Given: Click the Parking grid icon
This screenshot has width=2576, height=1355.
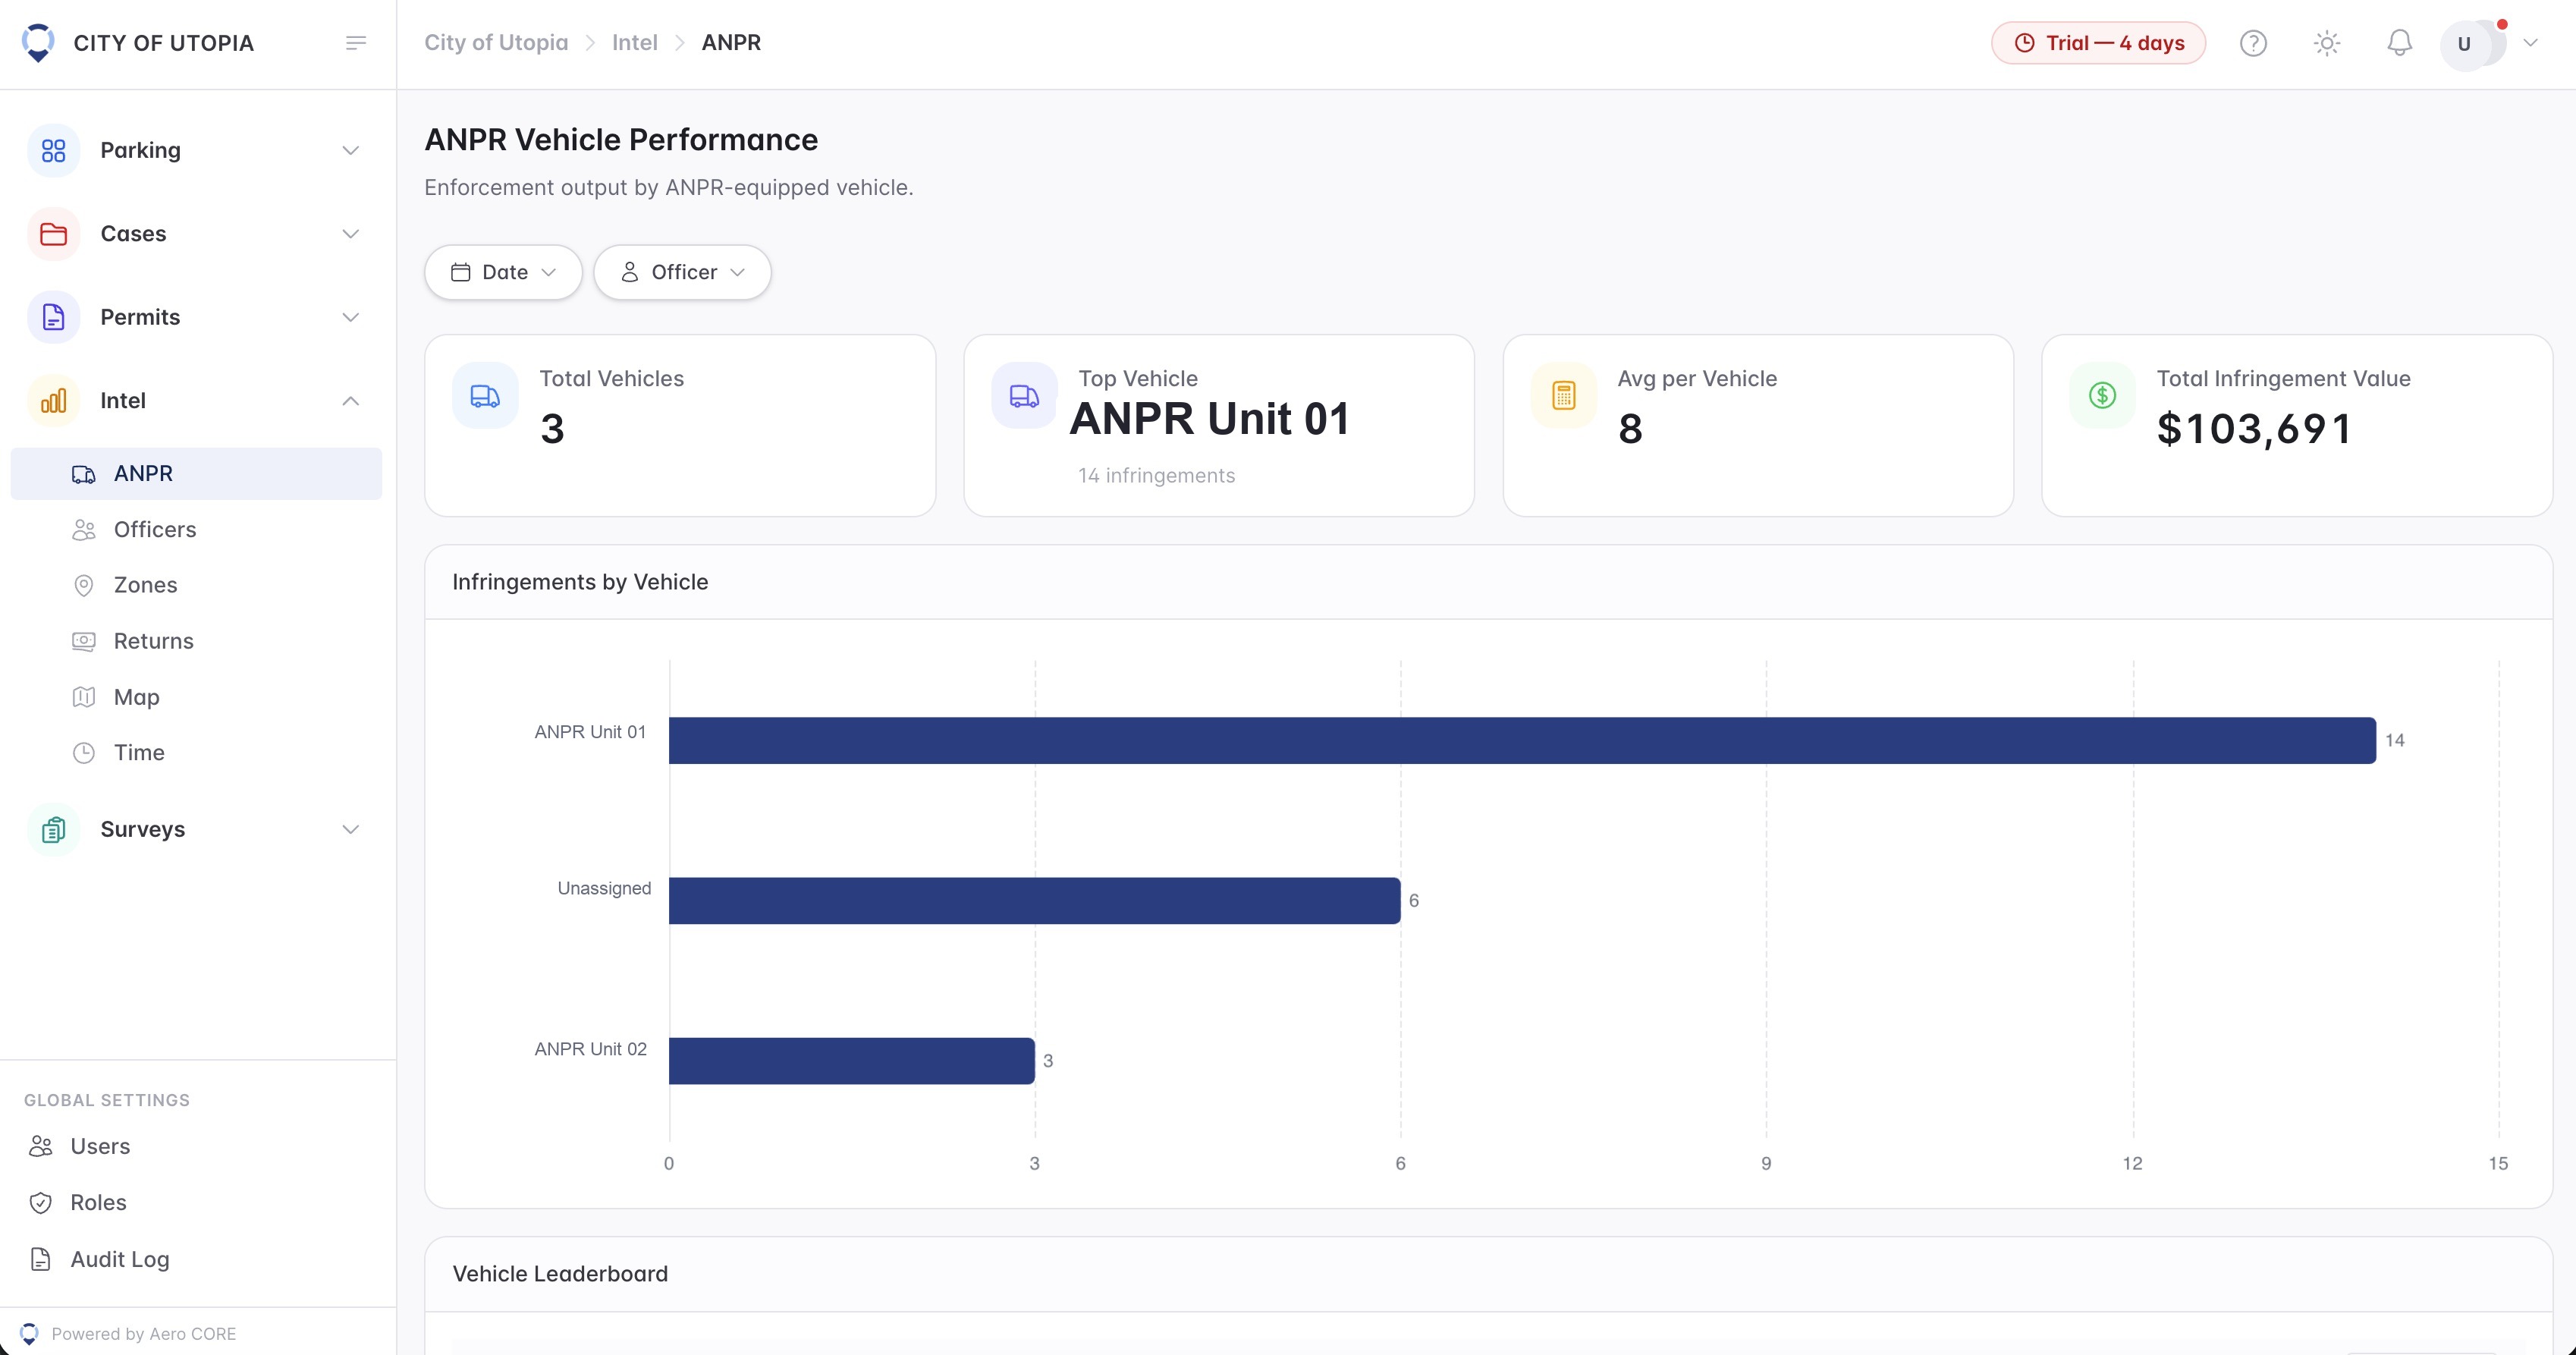Looking at the screenshot, I should click(54, 151).
